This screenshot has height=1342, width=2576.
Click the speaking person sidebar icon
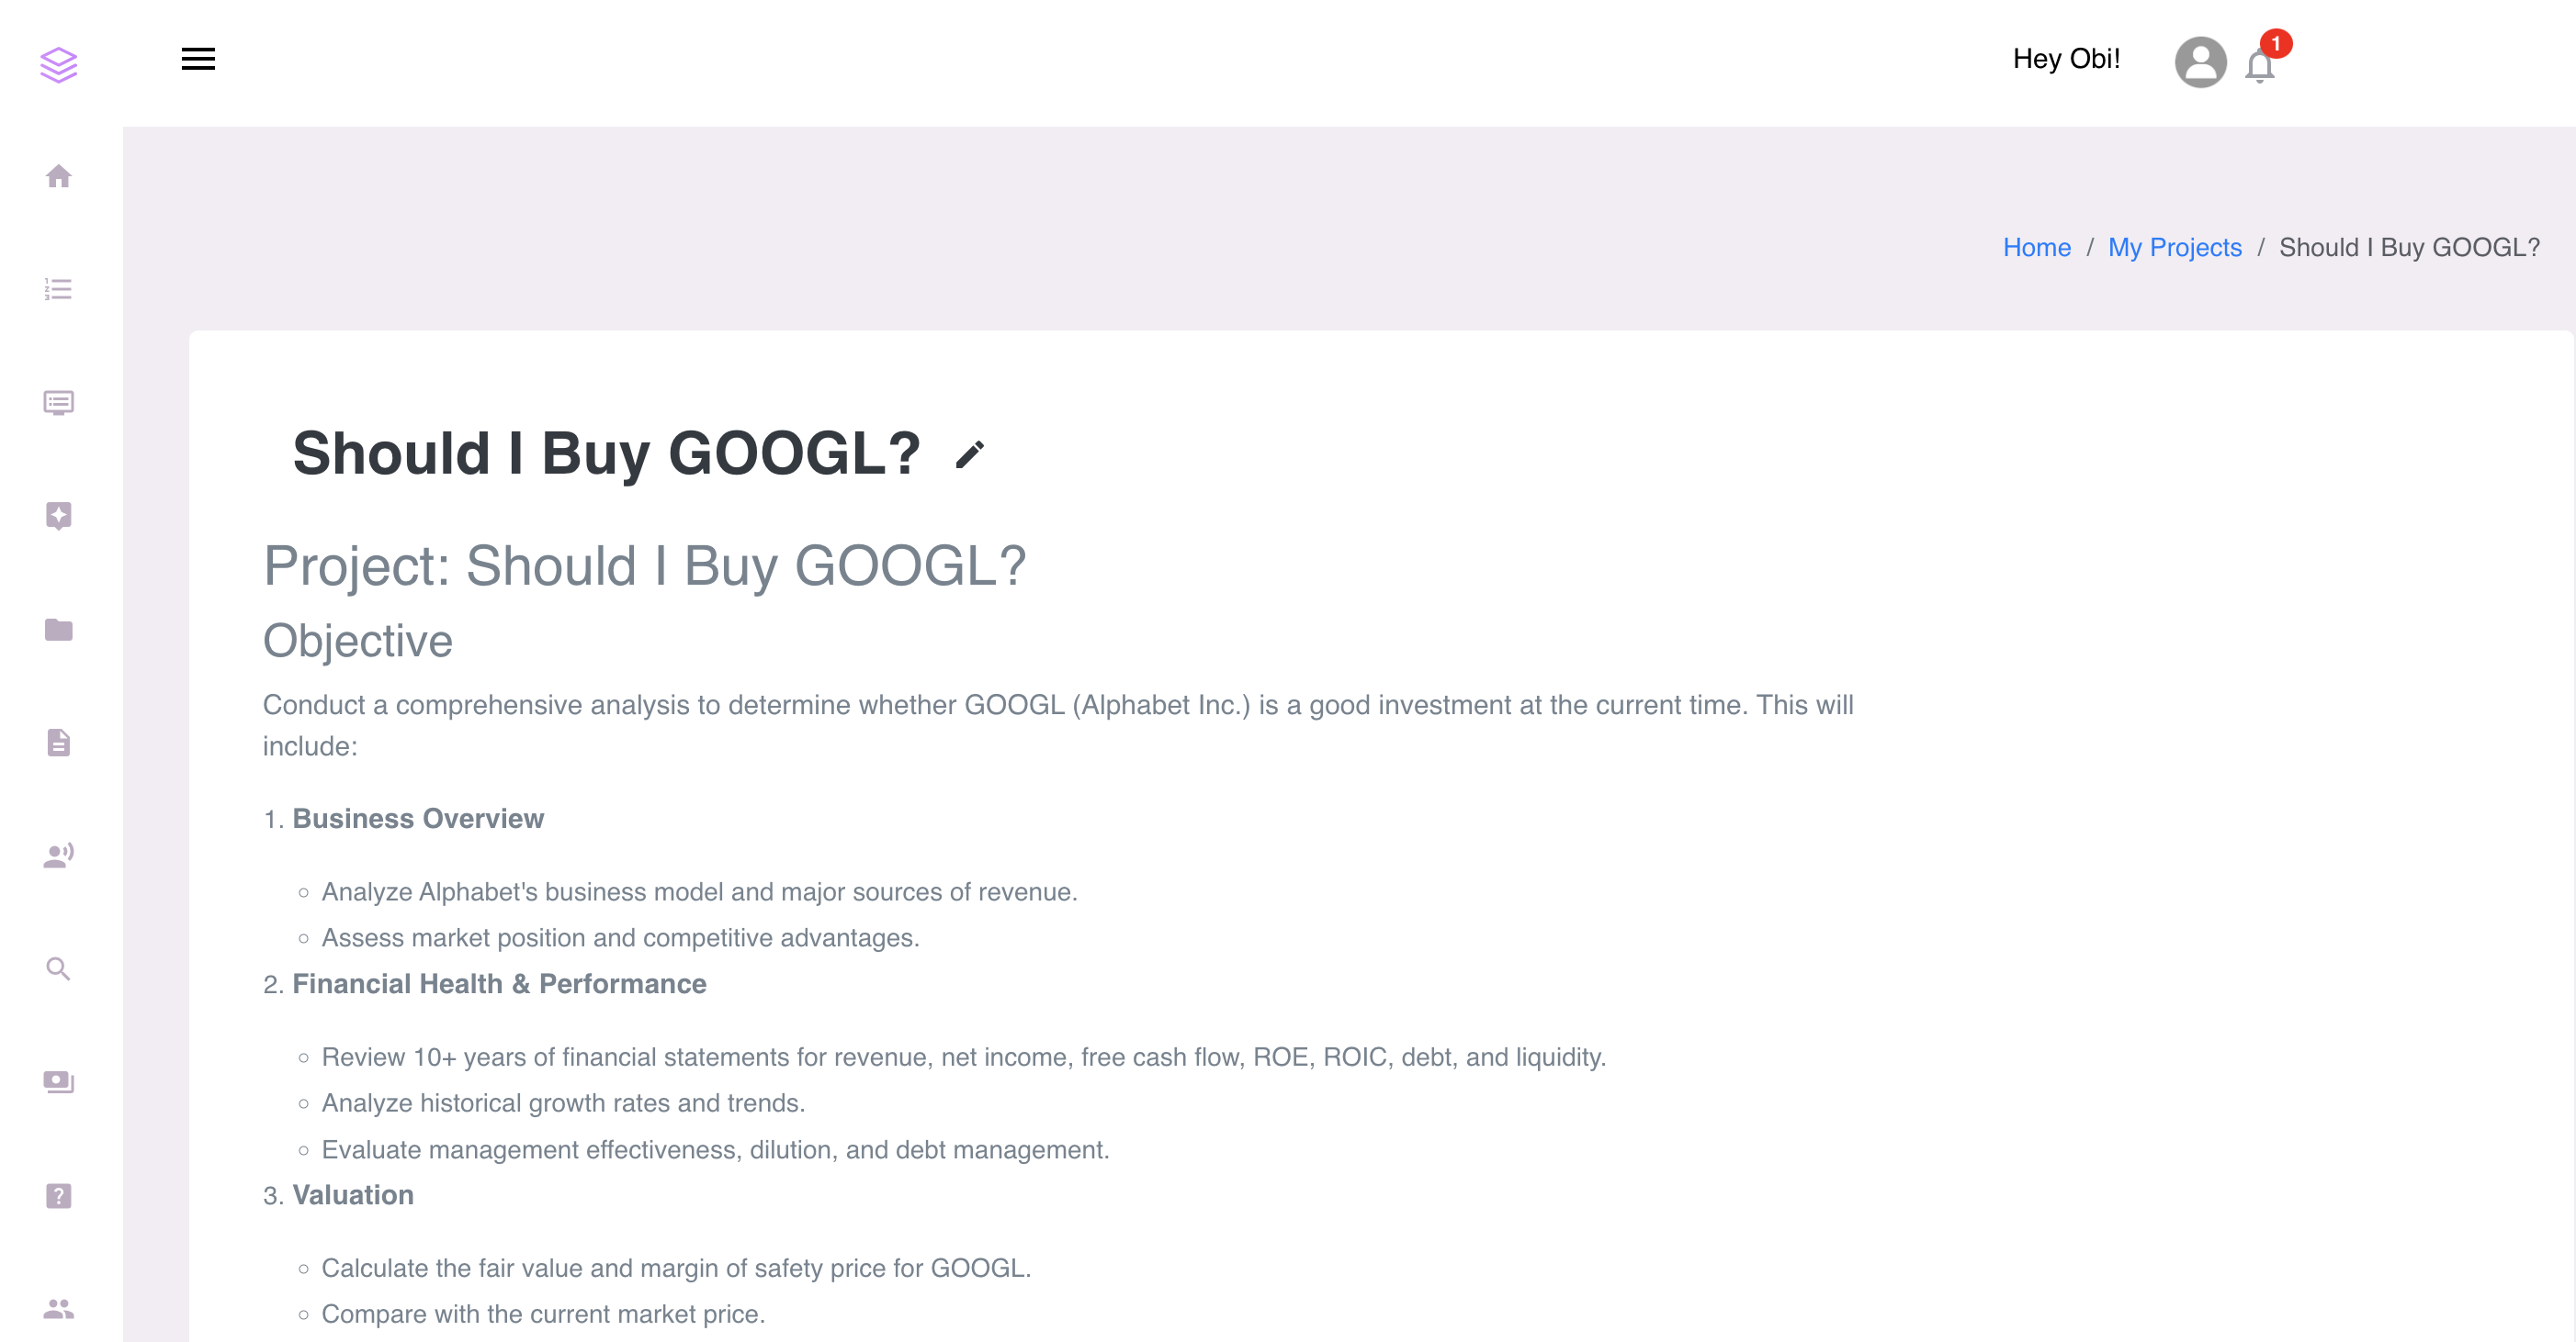(59, 856)
